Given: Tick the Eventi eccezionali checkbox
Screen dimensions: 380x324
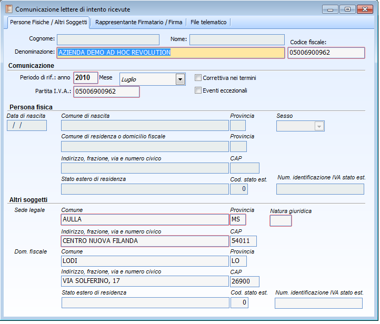Looking at the screenshot, I should pos(198,90).
